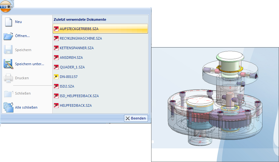
Task: Open recent file RECYKLINGMASCHINE.SZA
Action: point(100,38)
